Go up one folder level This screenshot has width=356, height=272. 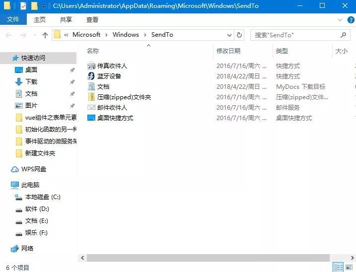(x=45, y=35)
